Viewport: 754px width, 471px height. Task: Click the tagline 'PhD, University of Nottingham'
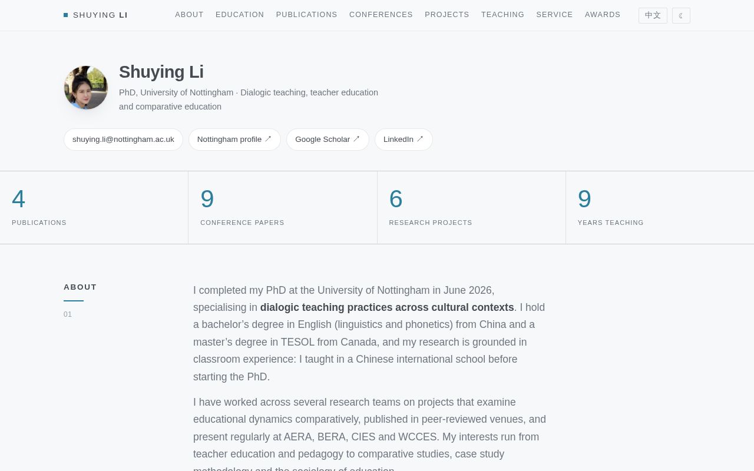coord(176,92)
